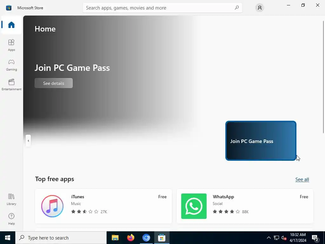Click the Free price on WhatsApp card

tap(304, 197)
